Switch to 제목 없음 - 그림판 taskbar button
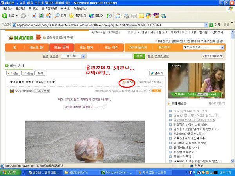Screen dimensions: 235x176 (154, 172)
